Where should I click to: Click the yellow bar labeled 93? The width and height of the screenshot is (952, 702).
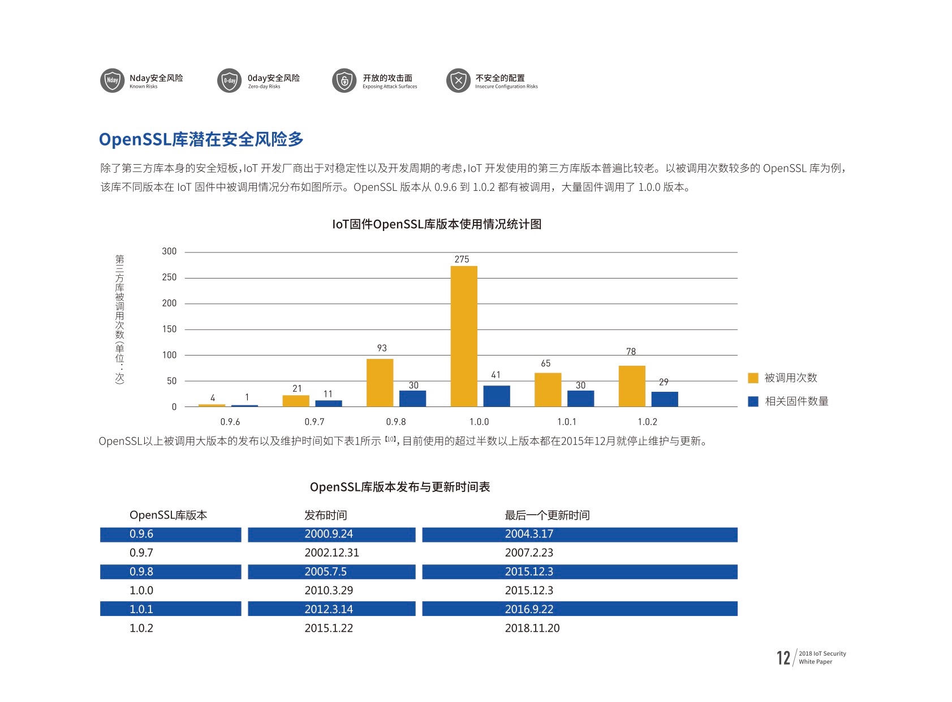coord(380,383)
